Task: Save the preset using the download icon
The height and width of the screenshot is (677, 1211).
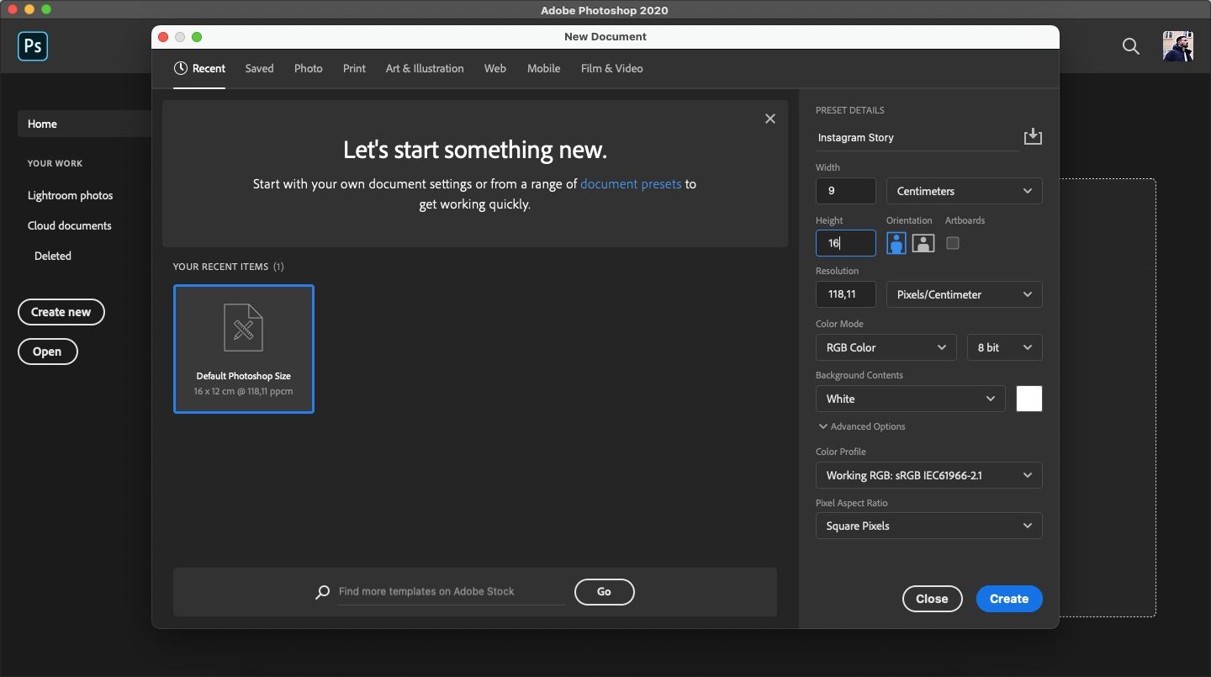Action: click(x=1033, y=136)
